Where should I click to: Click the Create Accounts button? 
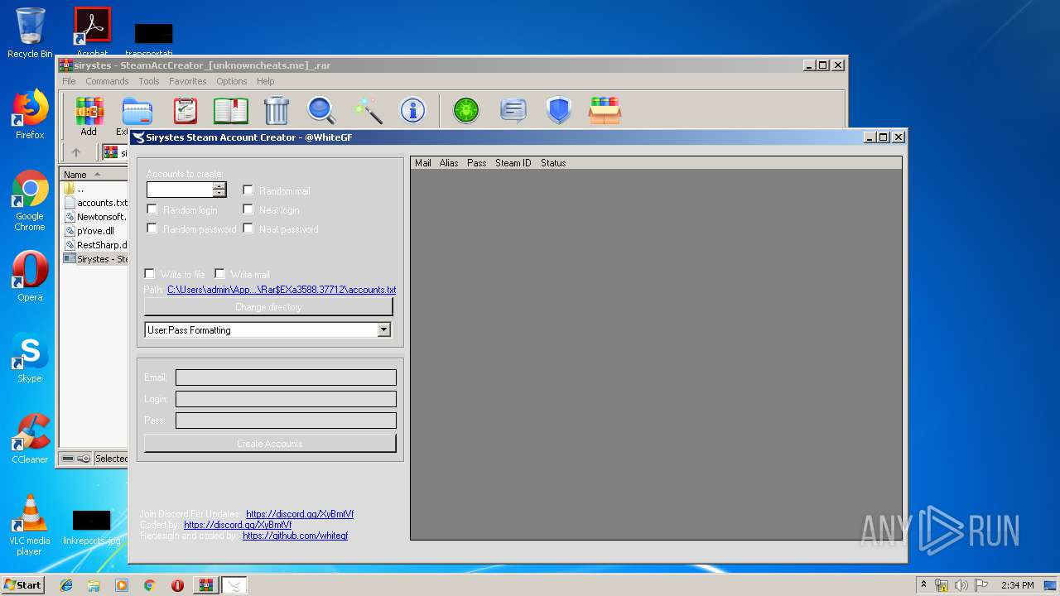(270, 444)
